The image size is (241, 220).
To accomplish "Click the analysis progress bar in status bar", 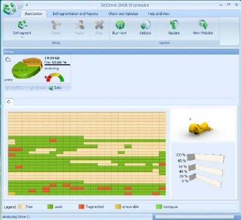I will click(x=195, y=217).
